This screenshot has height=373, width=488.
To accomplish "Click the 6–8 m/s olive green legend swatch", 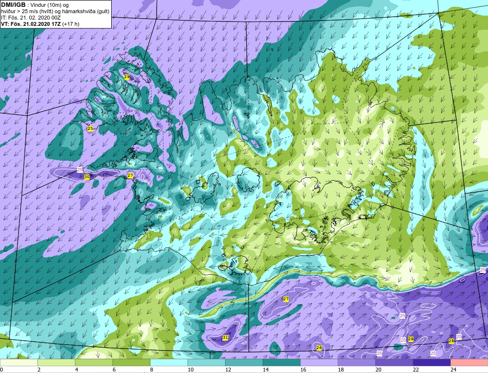I will click(131, 363).
